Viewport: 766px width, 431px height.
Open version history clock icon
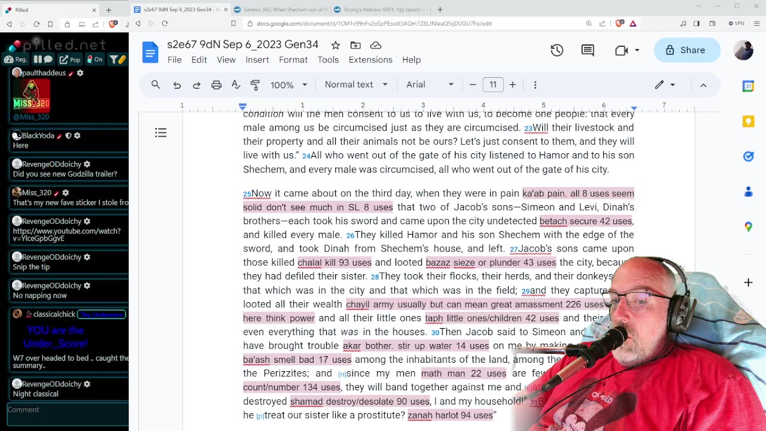point(557,50)
